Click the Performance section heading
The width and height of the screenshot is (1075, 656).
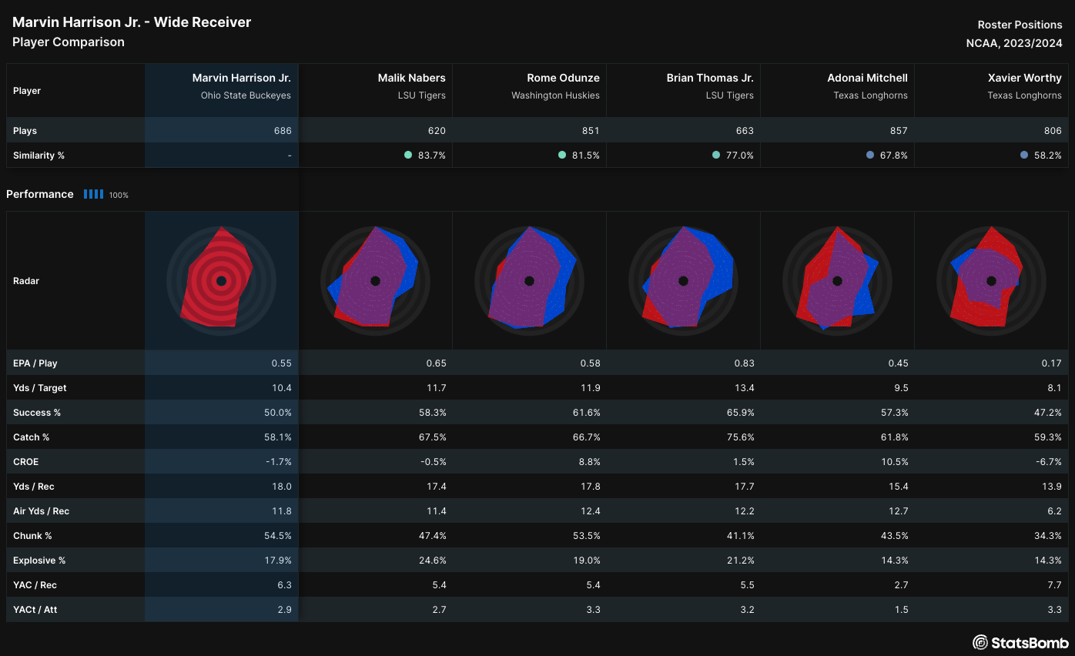click(40, 194)
